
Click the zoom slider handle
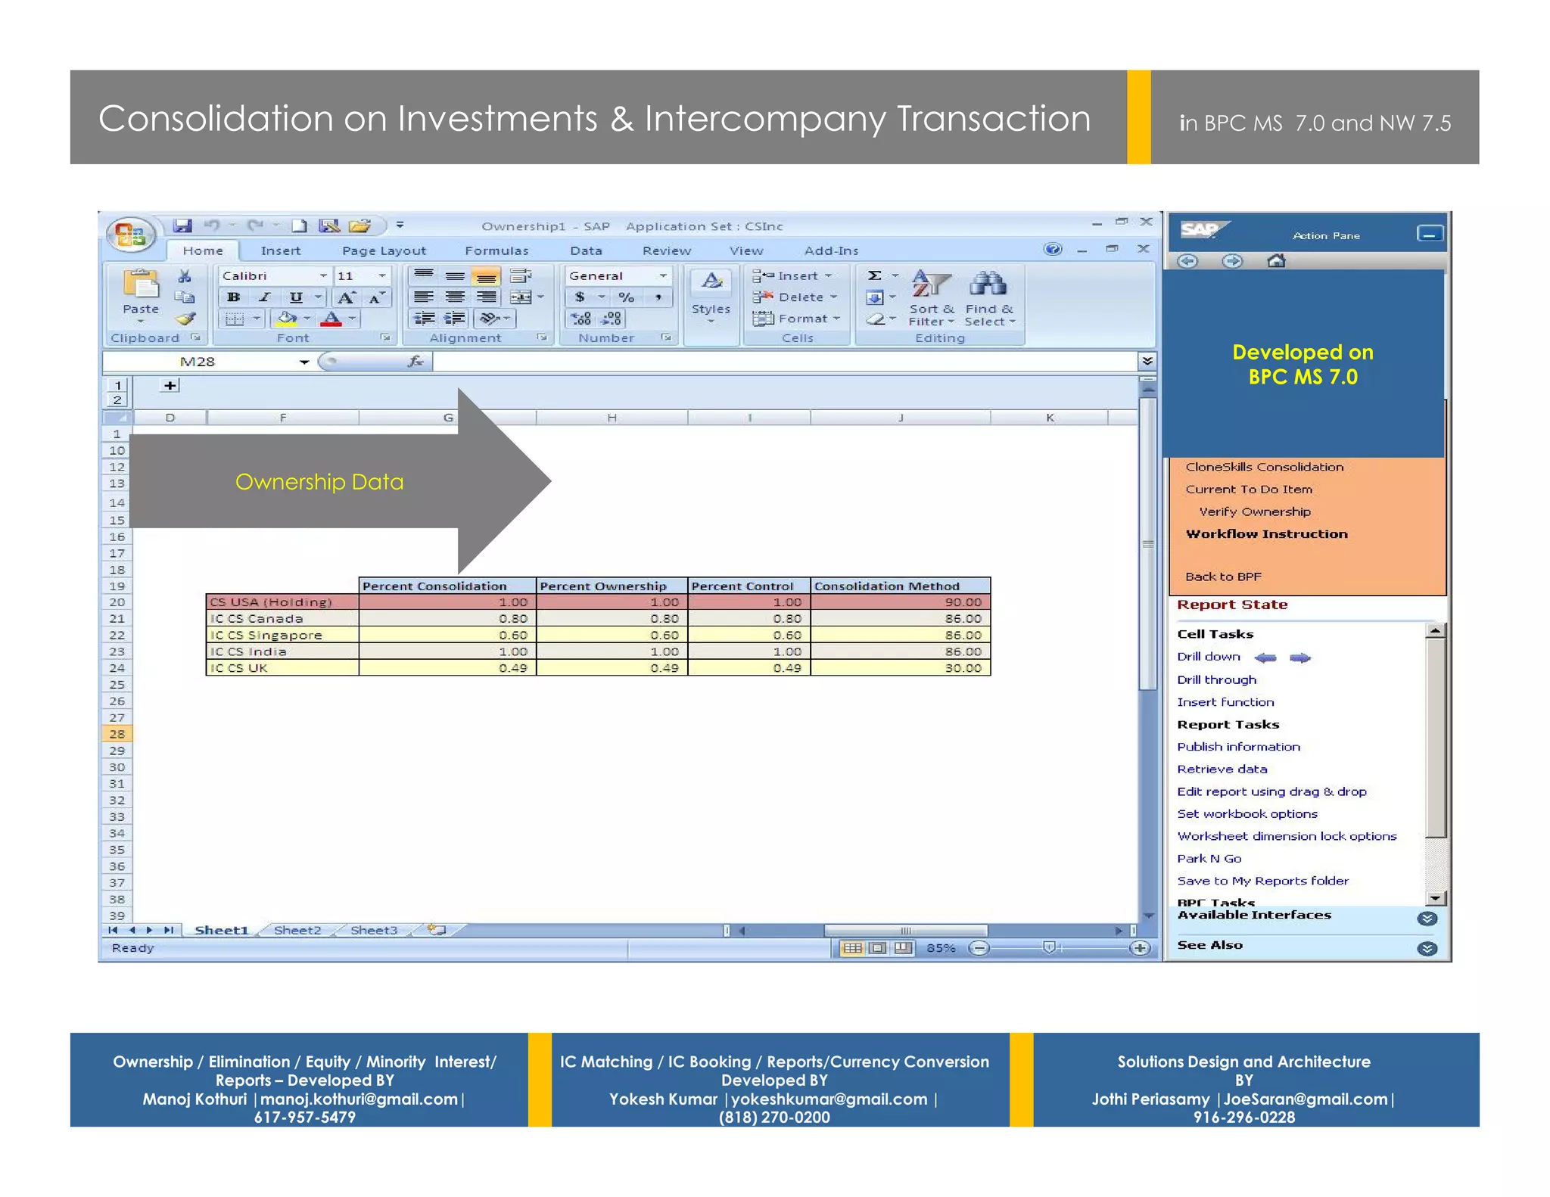coord(1049,948)
